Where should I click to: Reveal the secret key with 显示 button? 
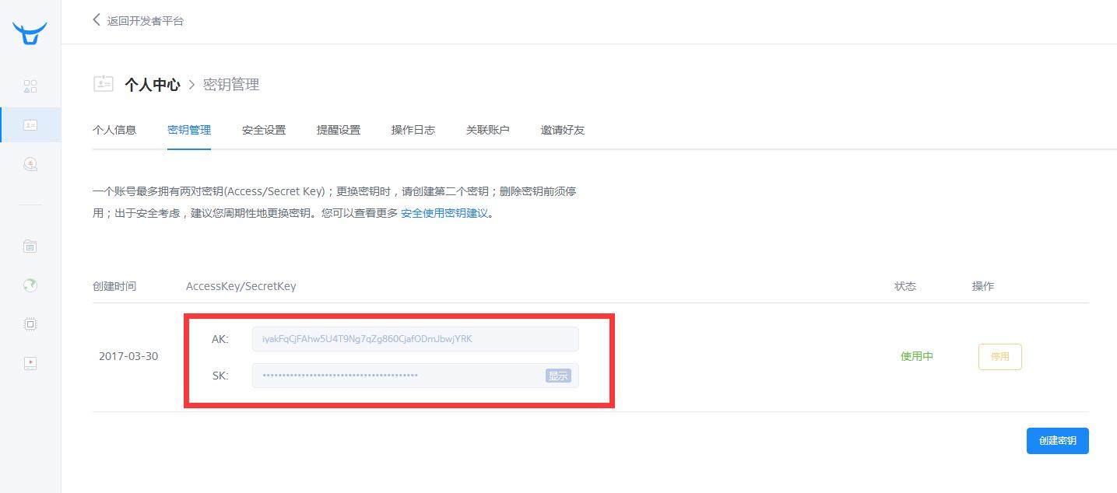(558, 376)
